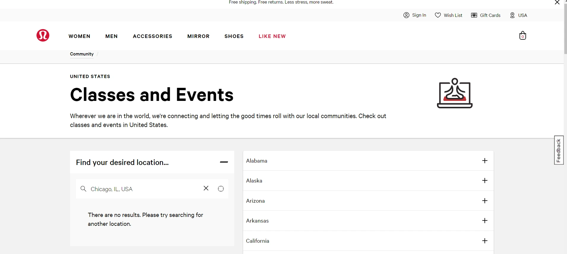Change region via USA link
The image size is (567, 254).
(x=522, y=15)
